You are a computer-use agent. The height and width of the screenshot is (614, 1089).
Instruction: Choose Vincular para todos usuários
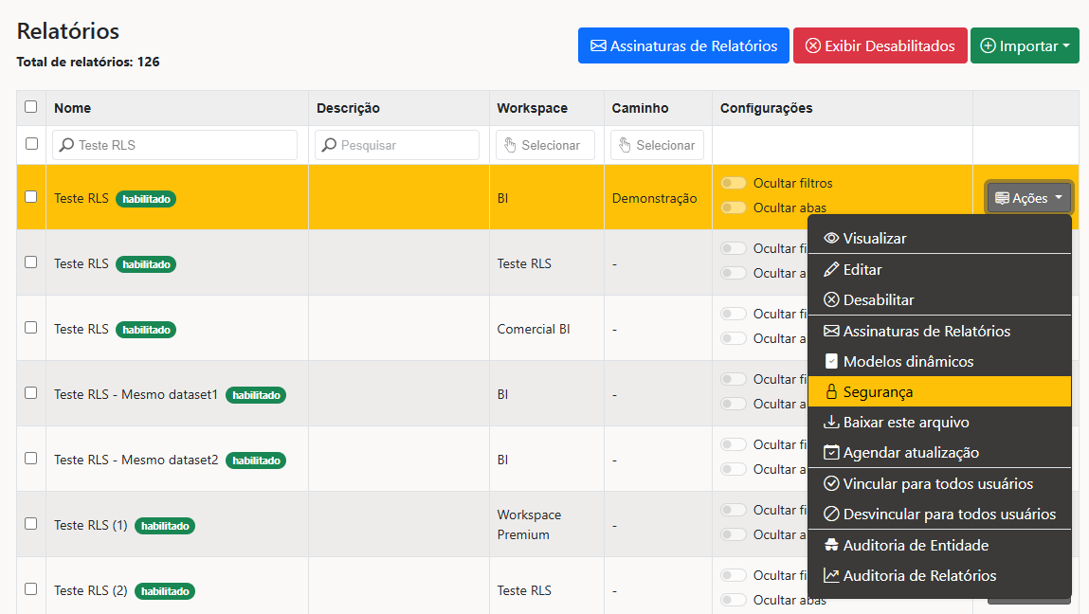coord(939,484)
